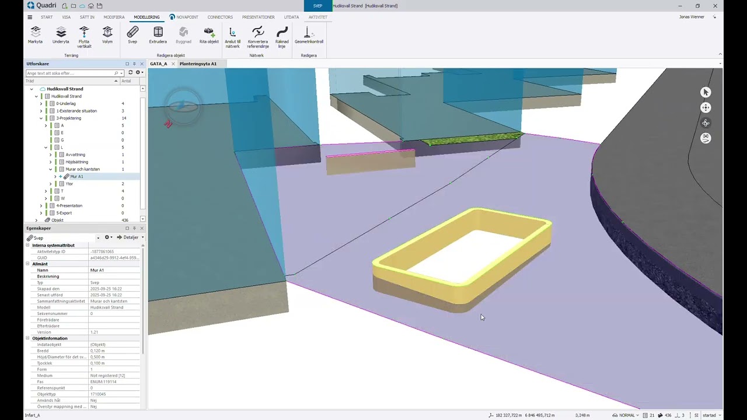The width and height of the screenshot is (747, 420).
Task: Open the SÄTT IN ribbon tab
Action: click(87, 17)
